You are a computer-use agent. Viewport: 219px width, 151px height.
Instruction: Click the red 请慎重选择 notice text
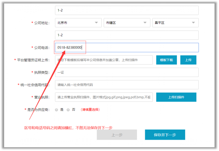[90, 110]
